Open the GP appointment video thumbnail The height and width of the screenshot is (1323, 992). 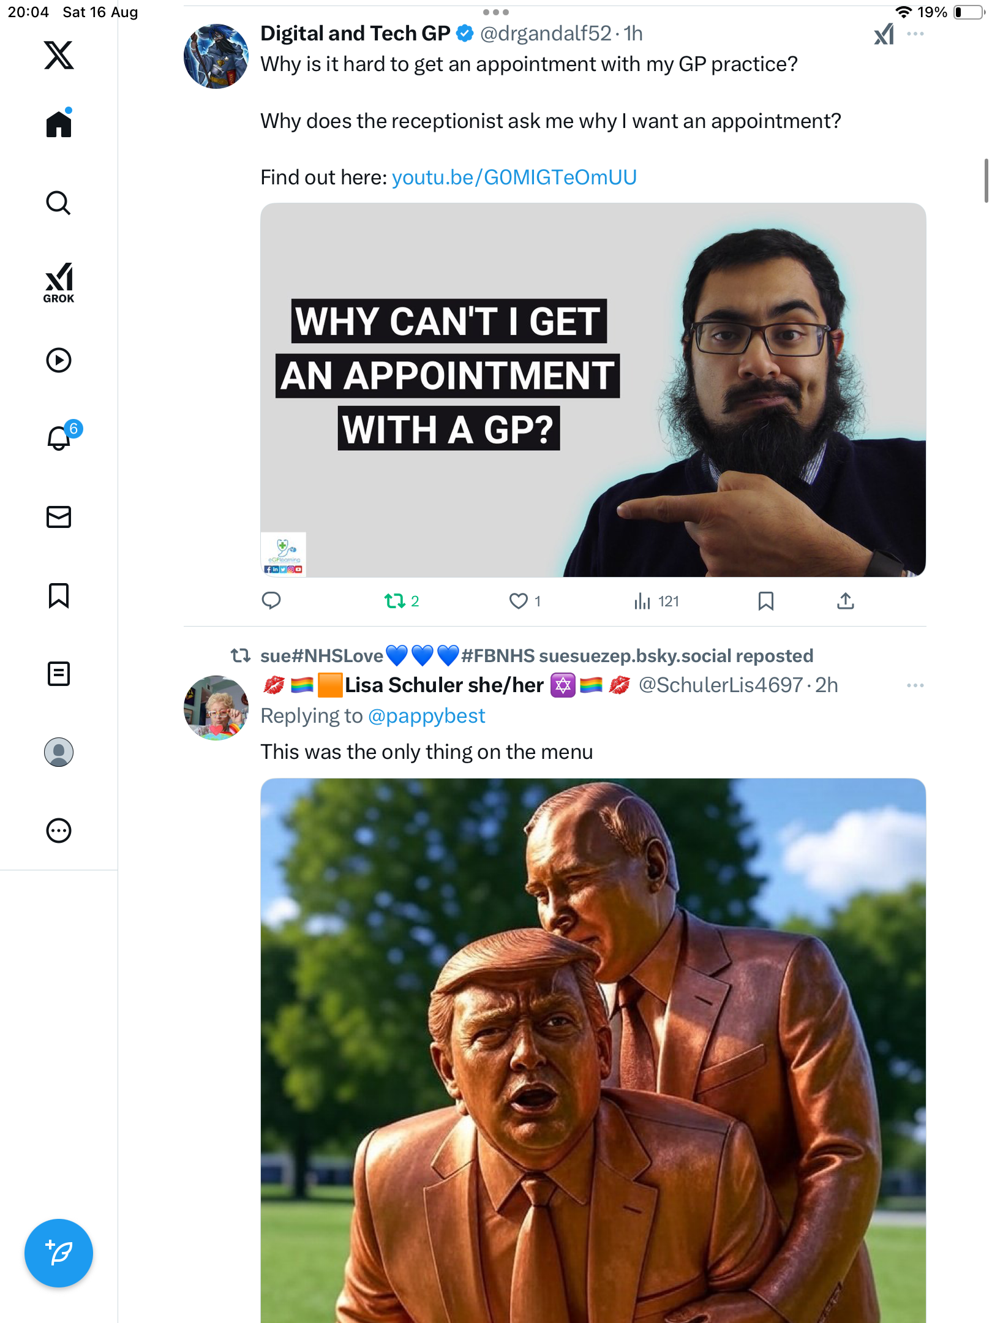point(592,390)
